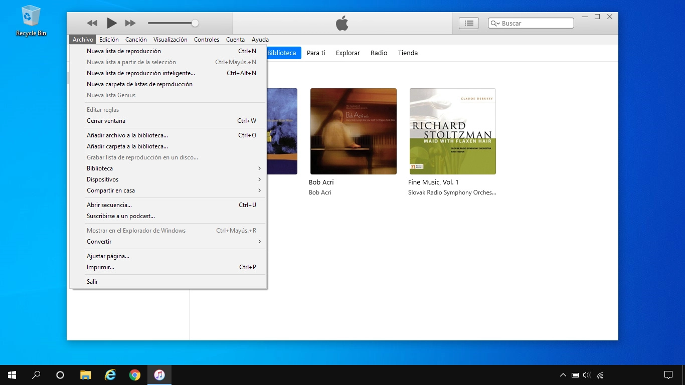Expand the Convertir submenu
The image size is (685, 385).
[x=99, y=241]
